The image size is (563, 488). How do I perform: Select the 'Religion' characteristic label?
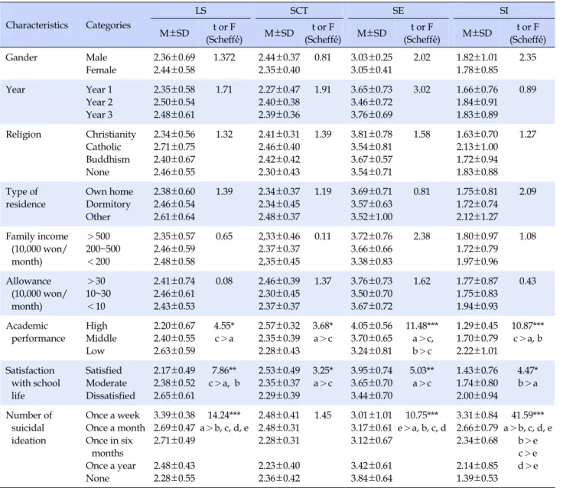(24, 135)
